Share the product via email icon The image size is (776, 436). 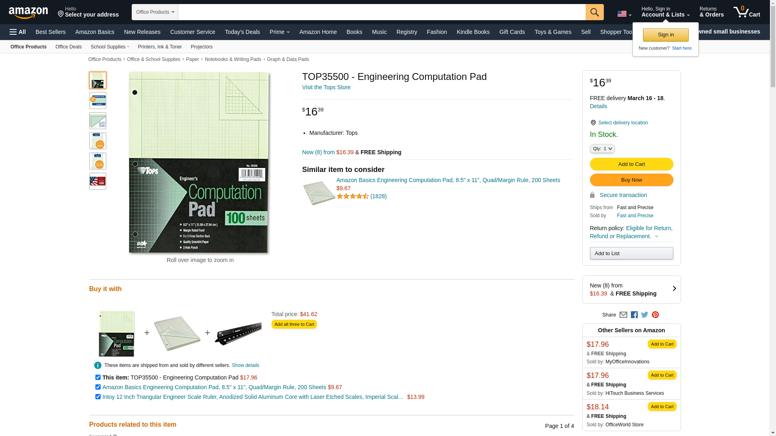623,315
